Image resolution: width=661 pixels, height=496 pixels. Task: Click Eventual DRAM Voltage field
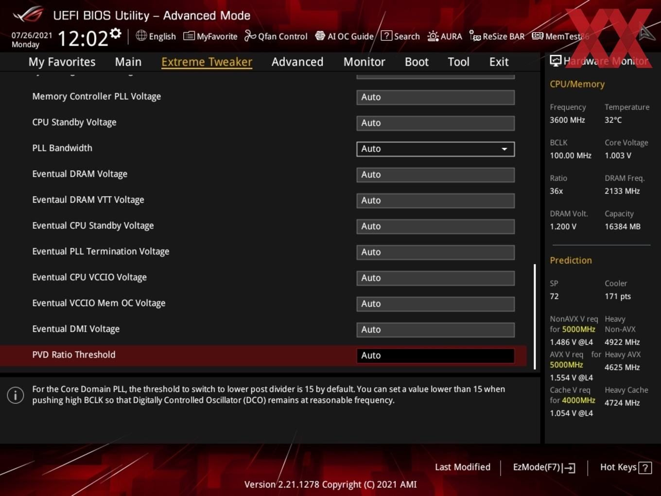coord(435,175)
